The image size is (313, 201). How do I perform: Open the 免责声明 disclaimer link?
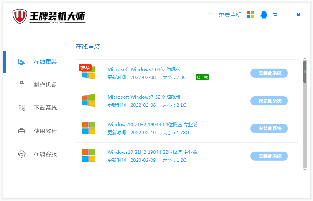(x=230, y=15)
